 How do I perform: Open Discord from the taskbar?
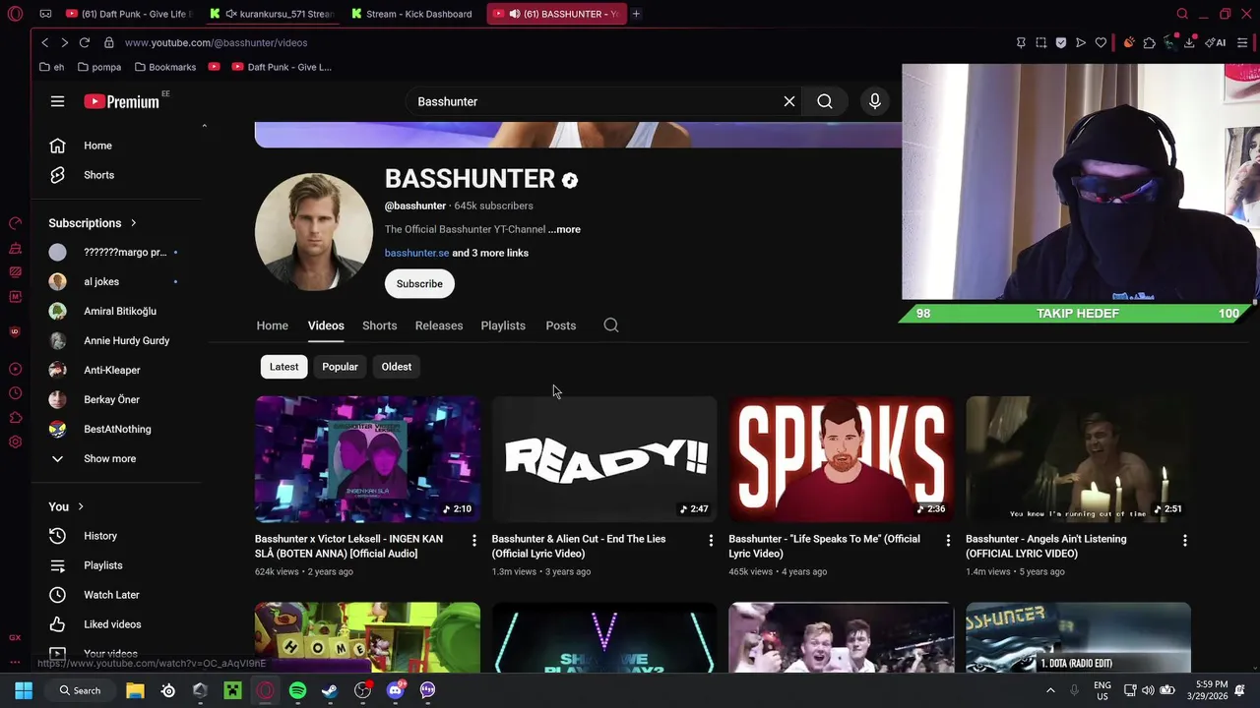(x=396, y=690)
